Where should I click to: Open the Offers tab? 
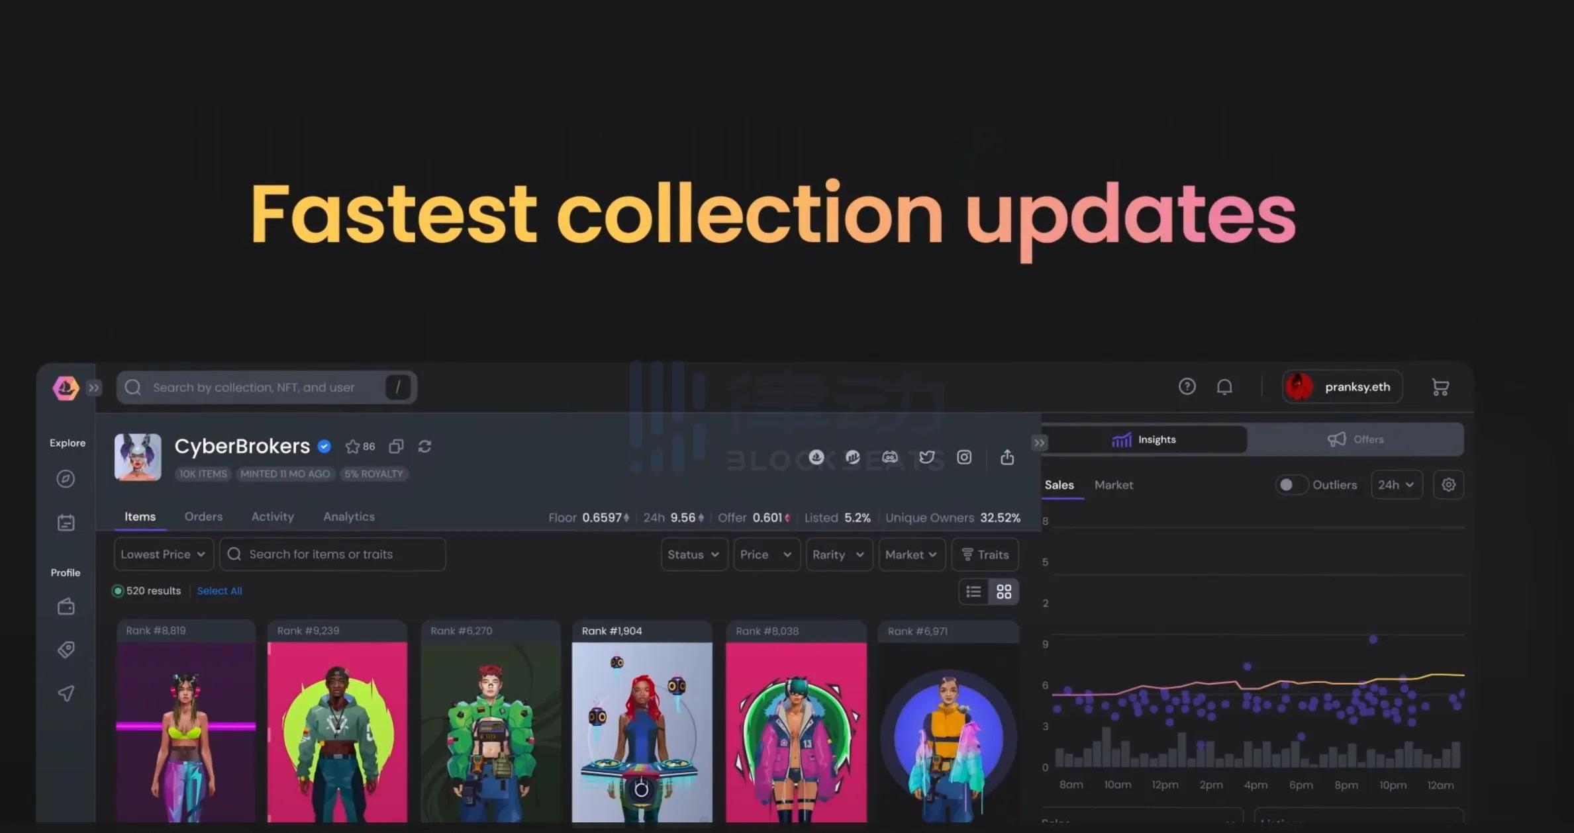1355,440
